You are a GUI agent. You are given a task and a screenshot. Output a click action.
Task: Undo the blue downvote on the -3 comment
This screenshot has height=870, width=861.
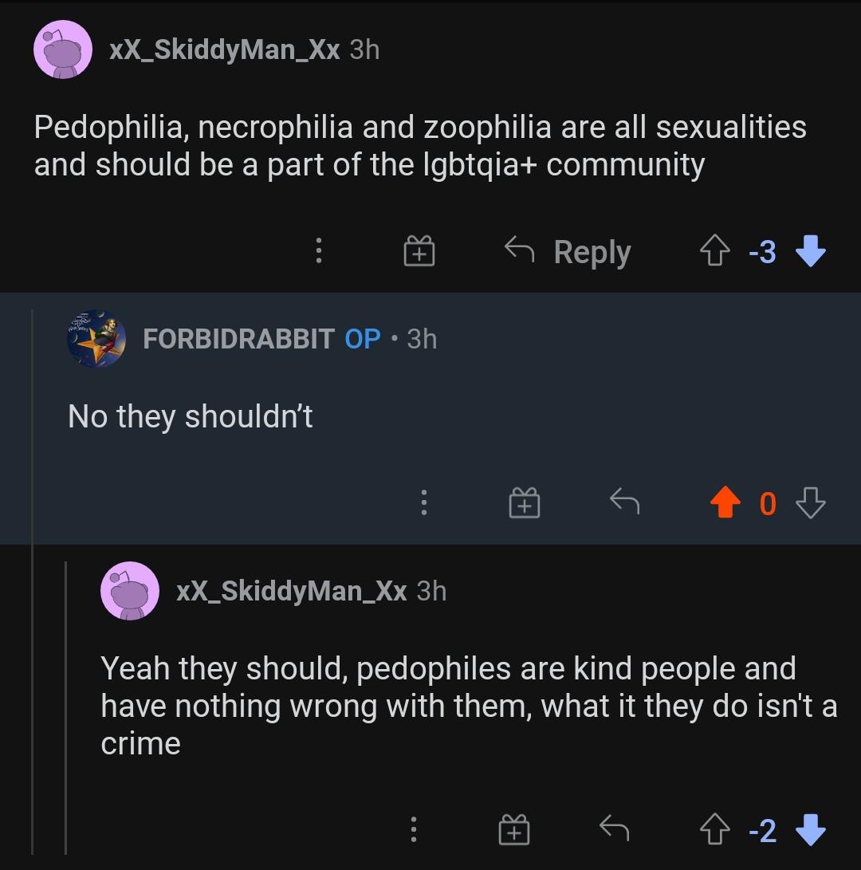811,253
